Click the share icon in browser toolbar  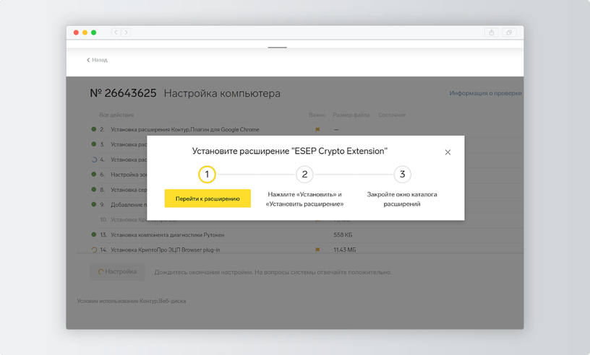coord(492,32)
